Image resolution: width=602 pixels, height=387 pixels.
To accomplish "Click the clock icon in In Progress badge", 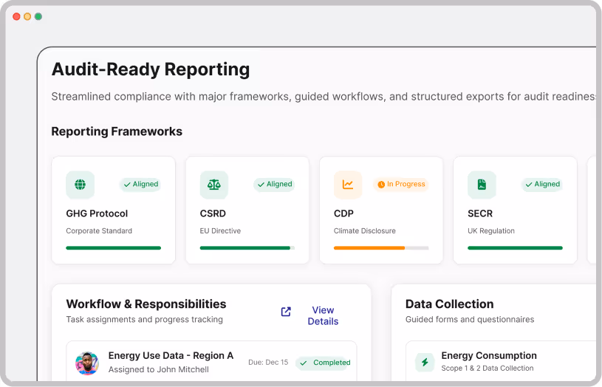I will pos(381,185).
